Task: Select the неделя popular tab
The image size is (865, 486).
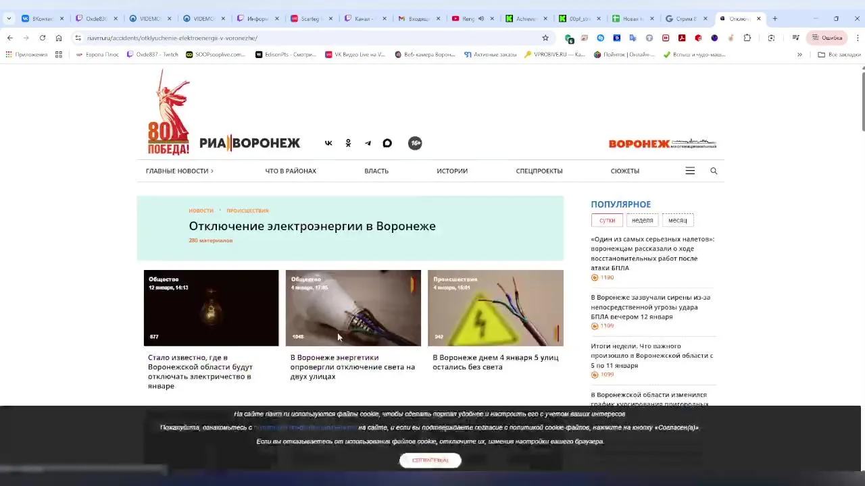Action: [642, 220]
